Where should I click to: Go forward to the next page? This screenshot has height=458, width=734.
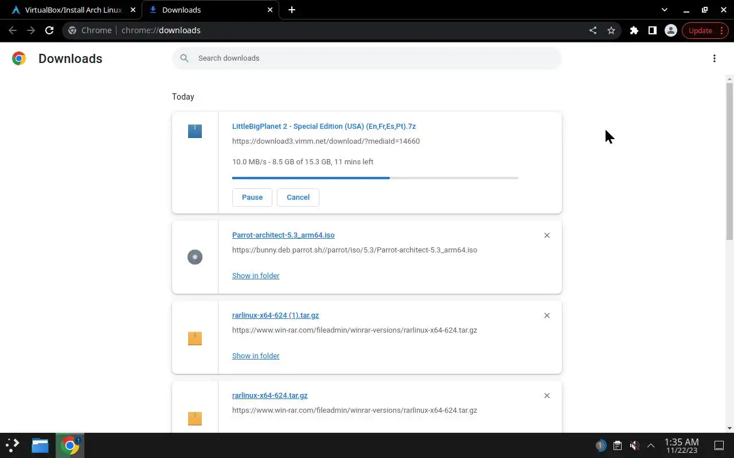31,30
